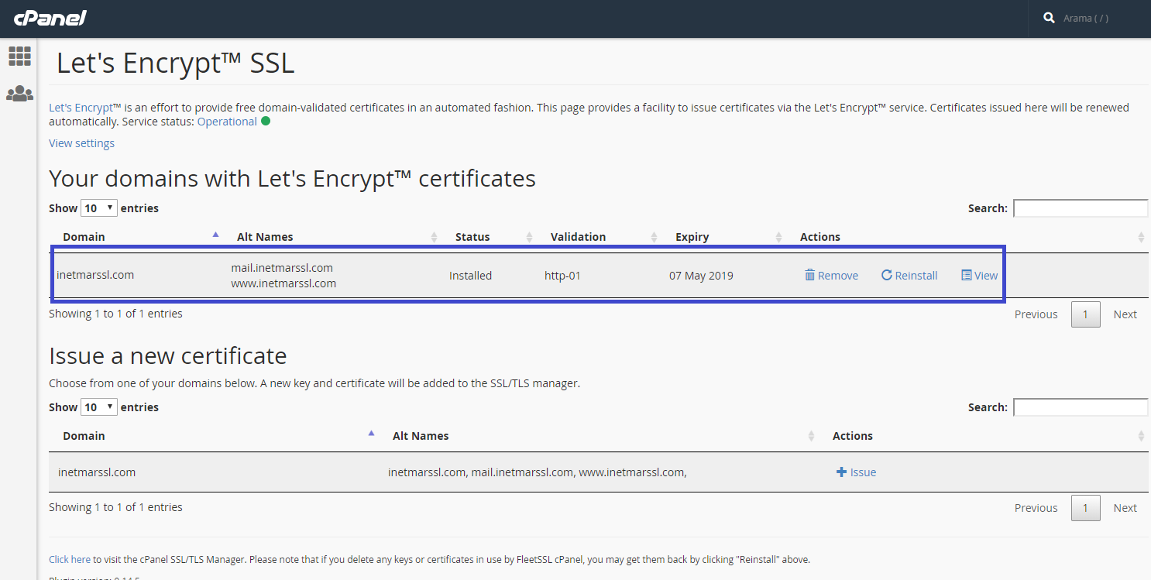This screenshot has height=580, width=1151.
Task: Select the http-01 validation cell
Action: pyautogui.click(x=562, y=276)
